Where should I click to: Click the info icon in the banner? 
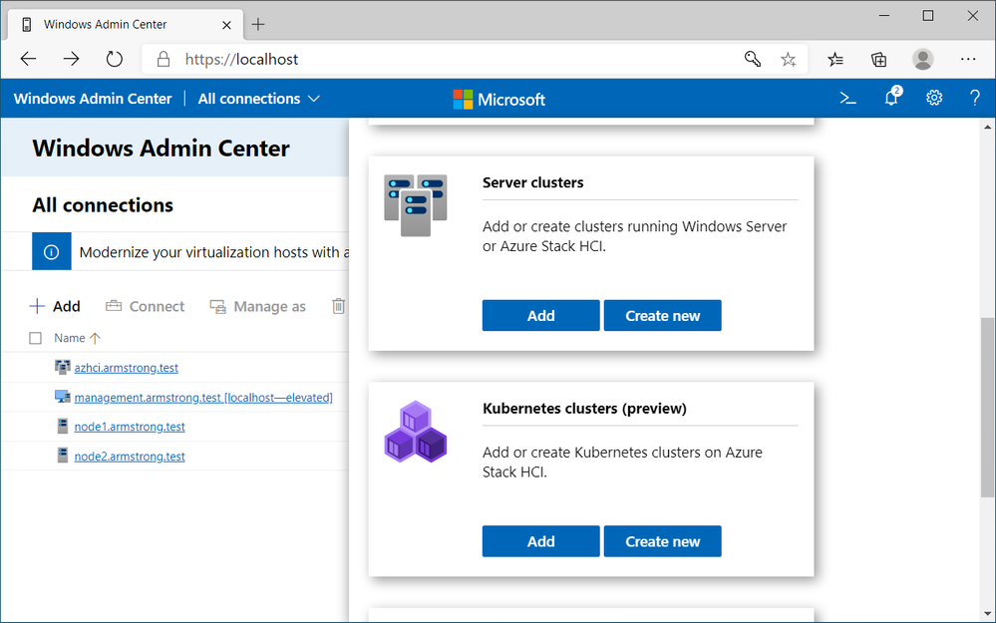[52, 252]
